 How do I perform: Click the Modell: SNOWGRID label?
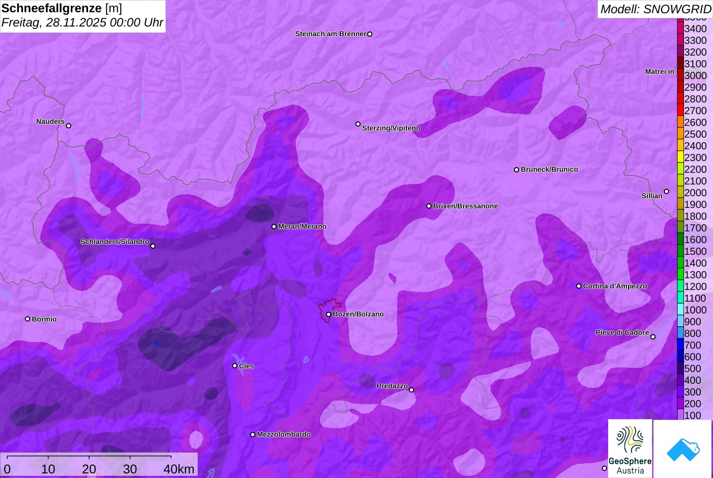(655, 9)
